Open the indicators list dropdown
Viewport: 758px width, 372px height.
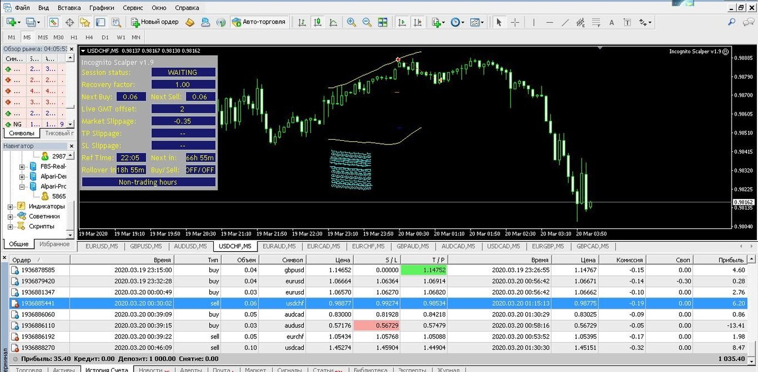438,22
